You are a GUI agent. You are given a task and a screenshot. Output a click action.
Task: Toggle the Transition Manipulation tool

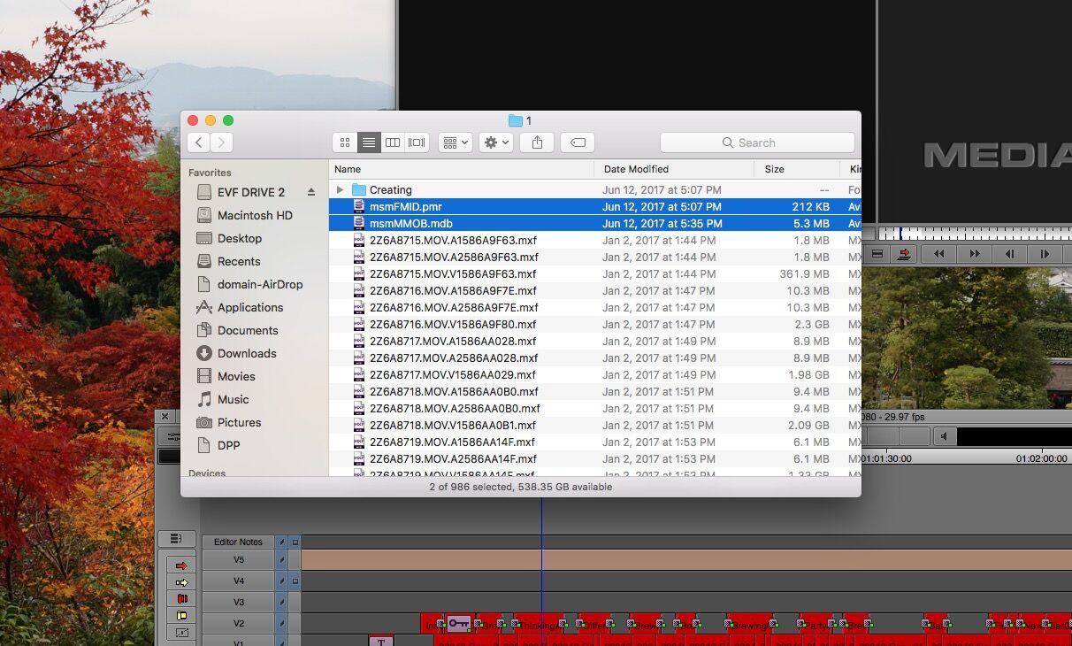[x=181, y=633]
